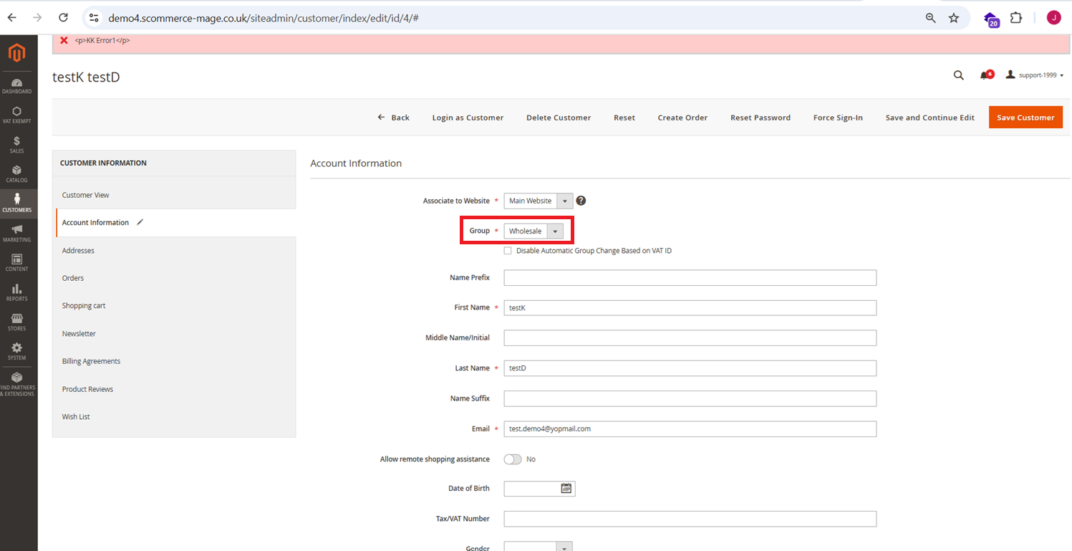Open the System gear icon
Image resolution: width=1072 pixels, height=551 pixels.
click(16, 350)
